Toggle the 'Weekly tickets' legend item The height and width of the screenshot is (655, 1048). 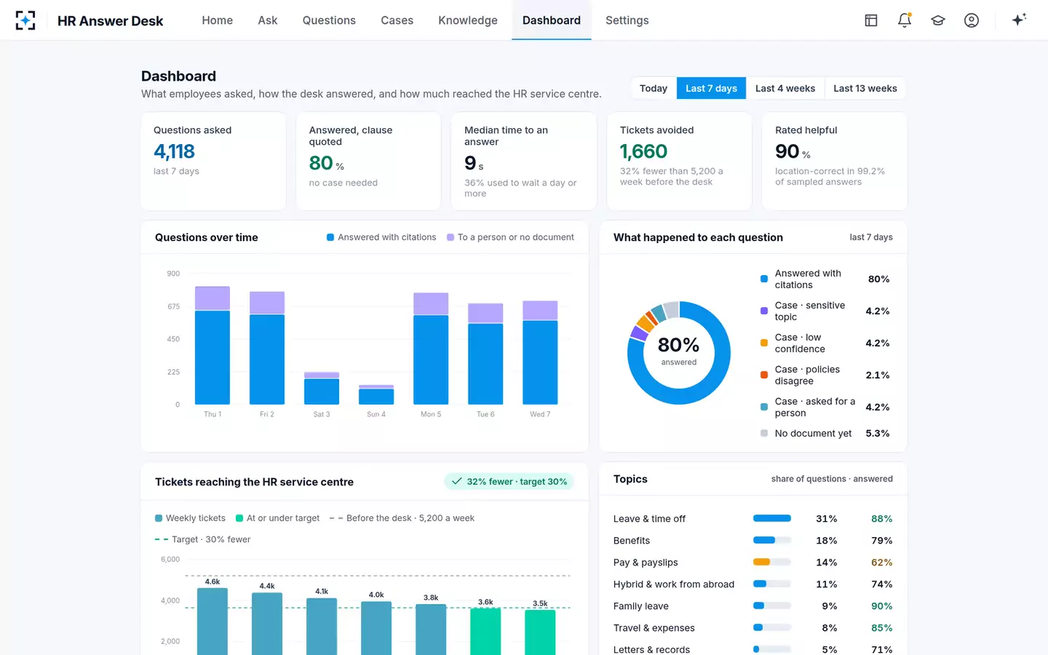(x=190, y=518)
